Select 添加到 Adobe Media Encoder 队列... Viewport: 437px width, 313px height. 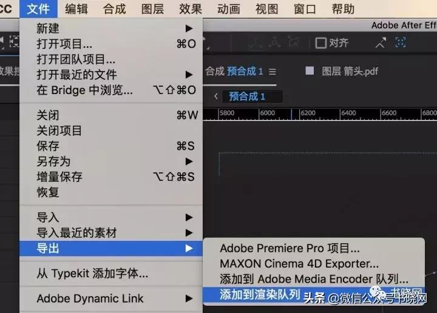[314, 279]
